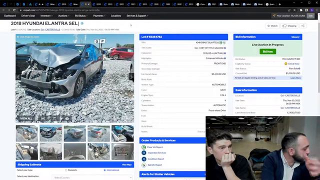Click help icon beside Title Code value
The image size is (320, 180).
[225, 48]
